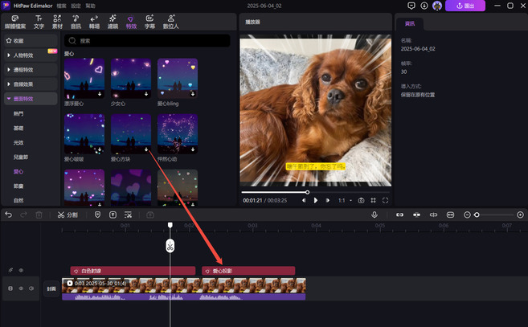528x327 pixels.
Task: Select the 特效 effects tab
Action: pos(131,22)
